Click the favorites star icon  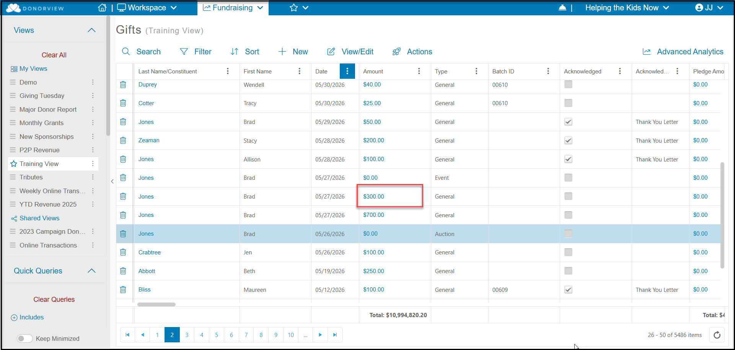coord(293,8)
